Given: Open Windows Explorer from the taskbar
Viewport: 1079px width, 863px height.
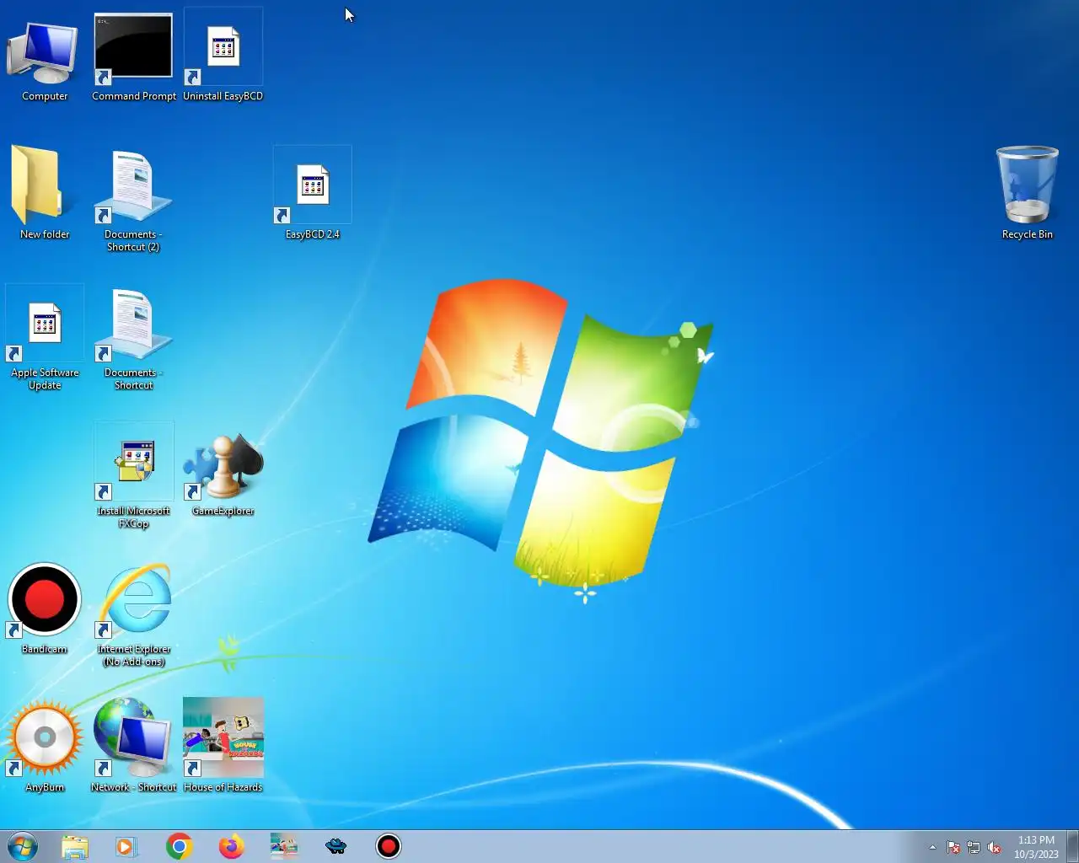Looking at the screenshot, I should 75,846.
